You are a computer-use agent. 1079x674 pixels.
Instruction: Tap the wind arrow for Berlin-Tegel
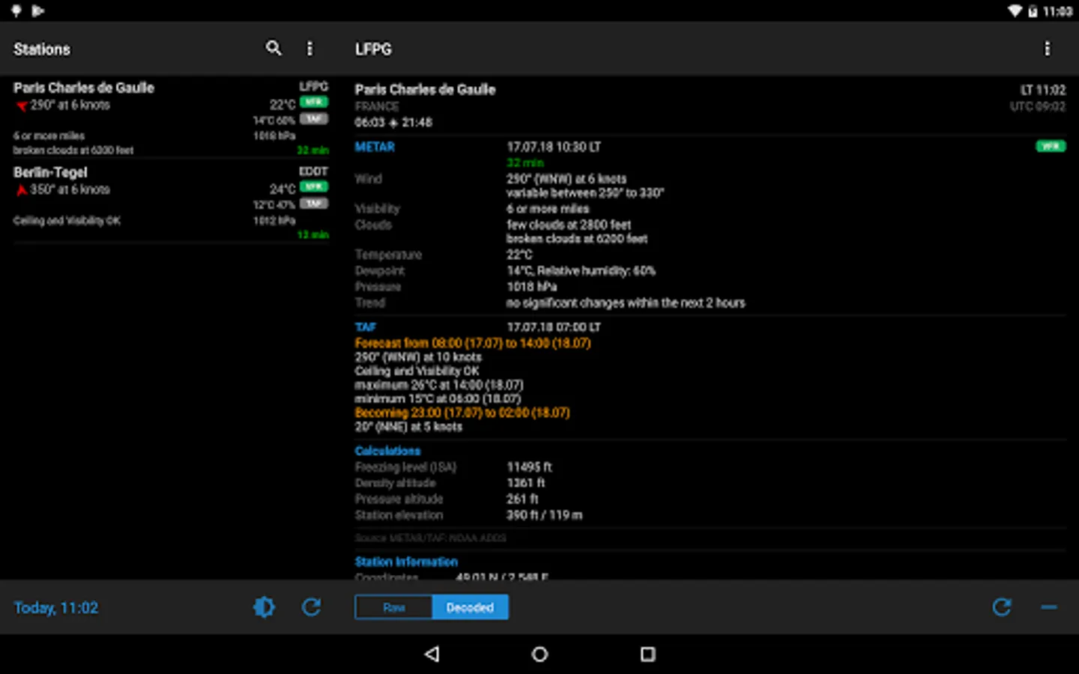(x=22, y=189)
